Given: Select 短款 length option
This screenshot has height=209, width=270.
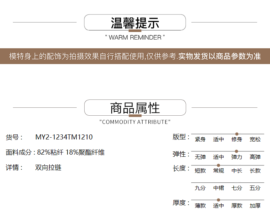Looking at the screenshot, I should click(200, 171).
